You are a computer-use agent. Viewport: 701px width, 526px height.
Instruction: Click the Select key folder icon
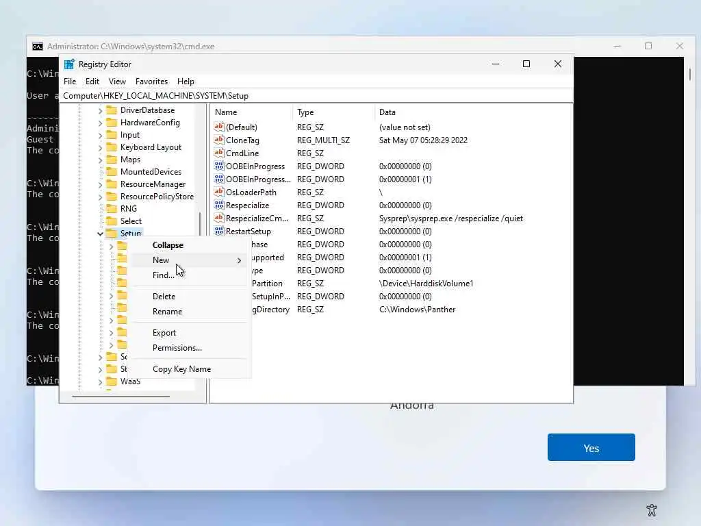[112, 221]
